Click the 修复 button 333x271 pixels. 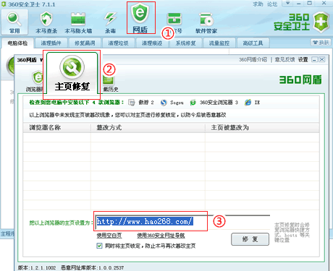(250, 239)
